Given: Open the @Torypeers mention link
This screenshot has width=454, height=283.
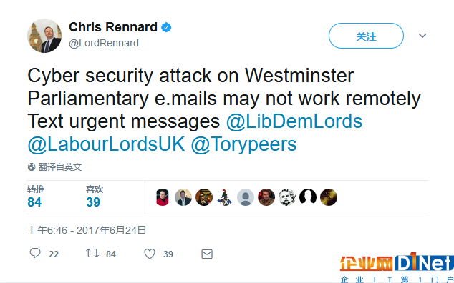Looking at the screenshot, I should [243, 144].
